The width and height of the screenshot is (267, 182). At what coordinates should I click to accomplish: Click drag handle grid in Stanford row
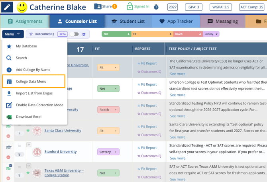(20, 146)
